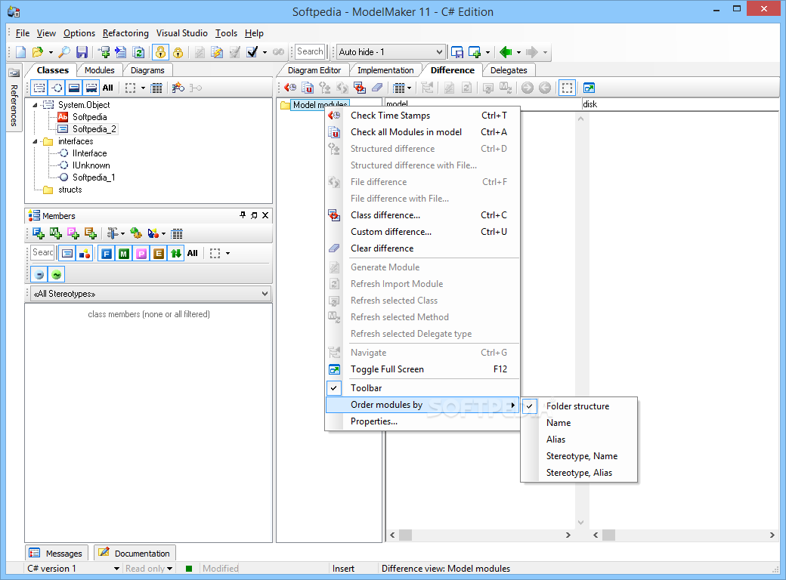Screen dimensions: 786x580
Task: Click the add class icon with green plus
Action: pyautogui.click(x=104, y=52)
